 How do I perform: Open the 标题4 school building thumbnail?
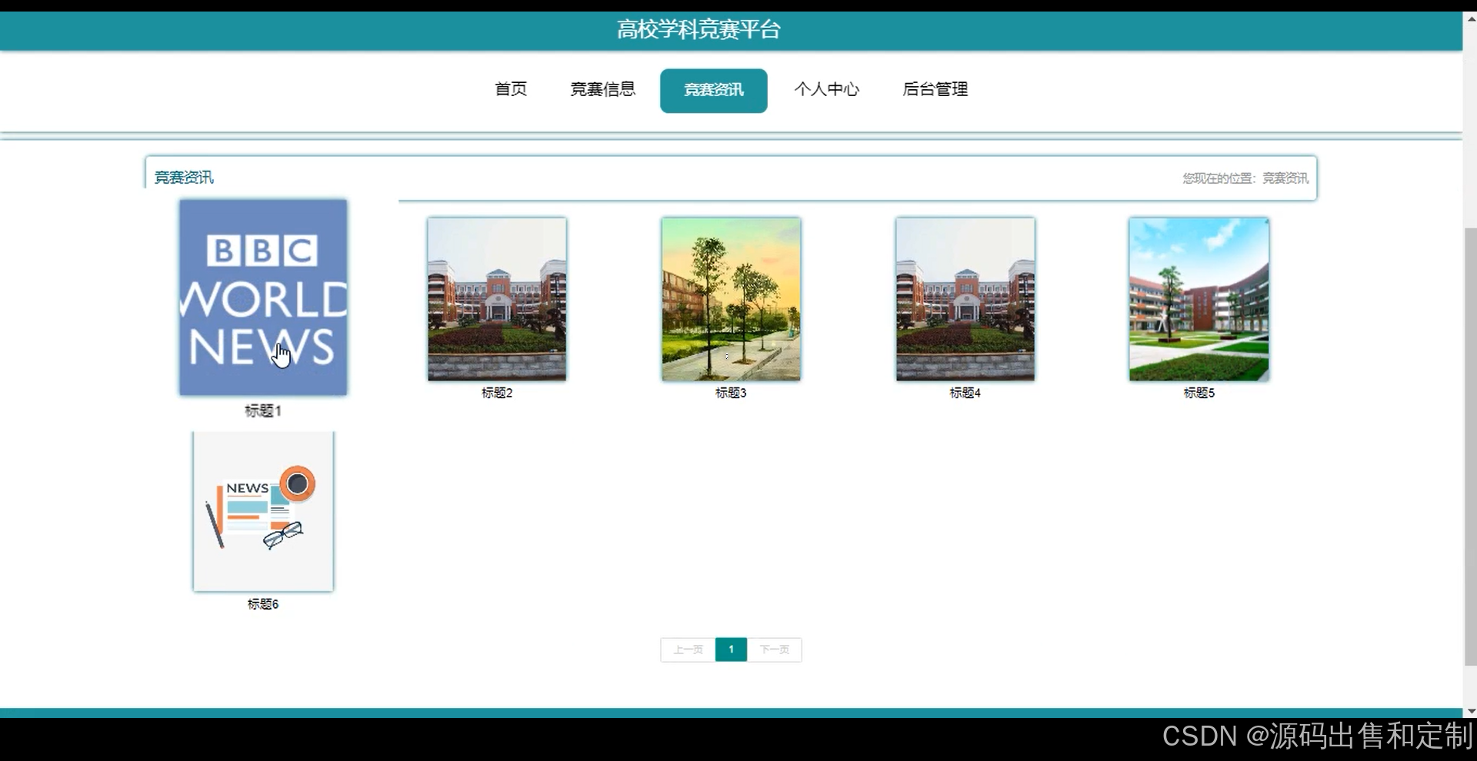click(965, 299)
